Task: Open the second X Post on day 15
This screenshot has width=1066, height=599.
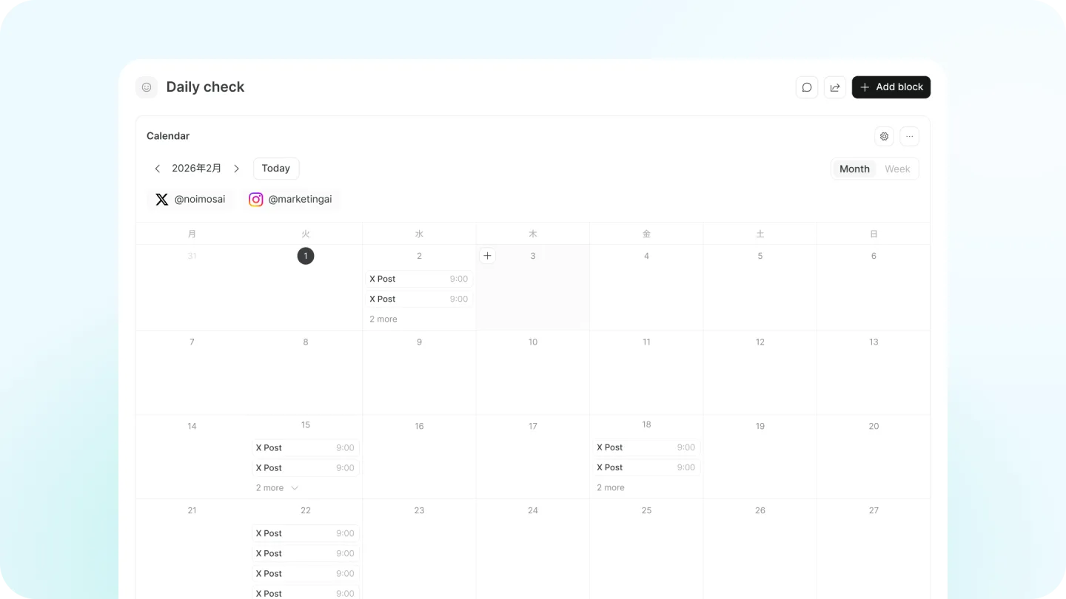Action: [x=306, y=467]
